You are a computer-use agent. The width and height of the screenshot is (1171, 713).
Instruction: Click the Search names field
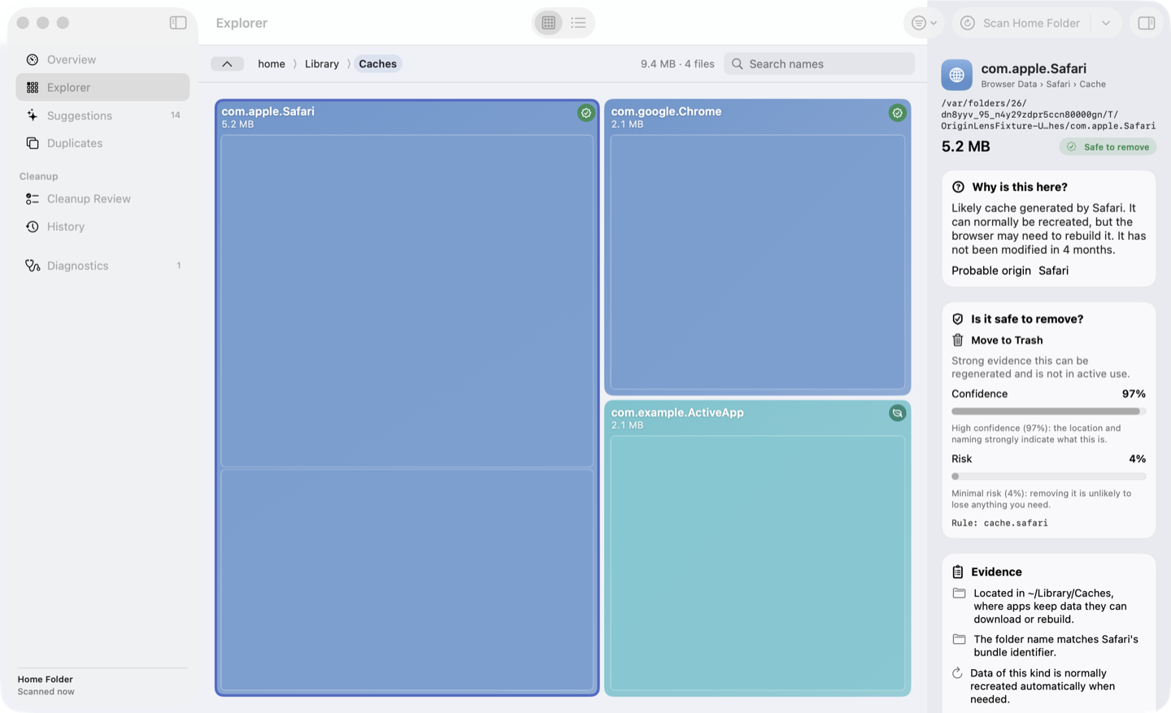pos(820,64)
